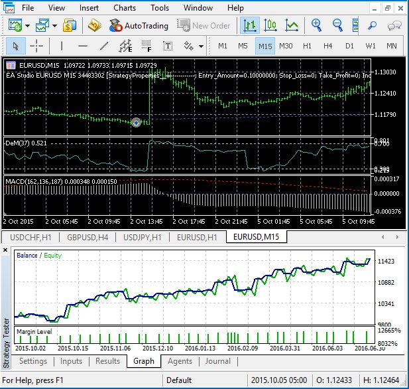Select the Equidistant Channel tool
The height and width of the screenshot is (389, 409).
click(x=125, y=46)
